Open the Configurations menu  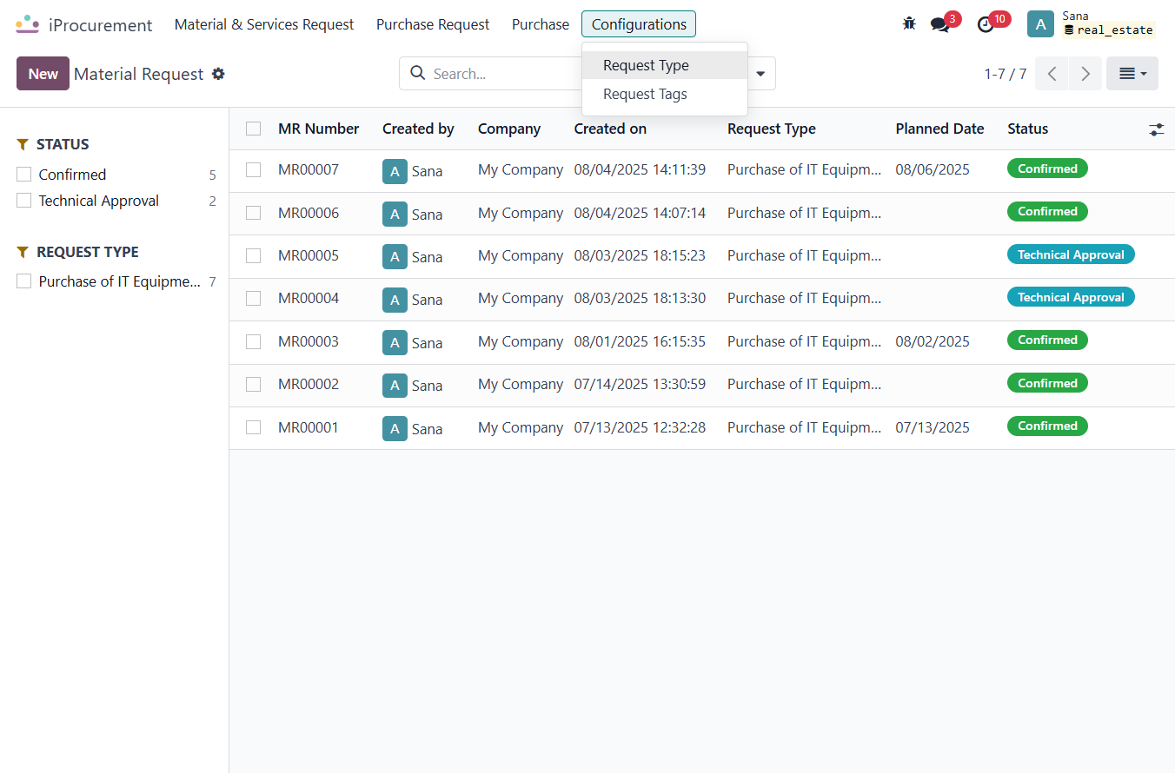tap(639, 24)
